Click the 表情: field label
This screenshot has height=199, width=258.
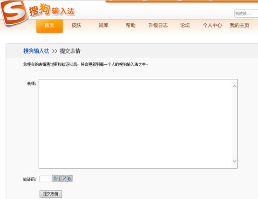[x=32, y=83]
